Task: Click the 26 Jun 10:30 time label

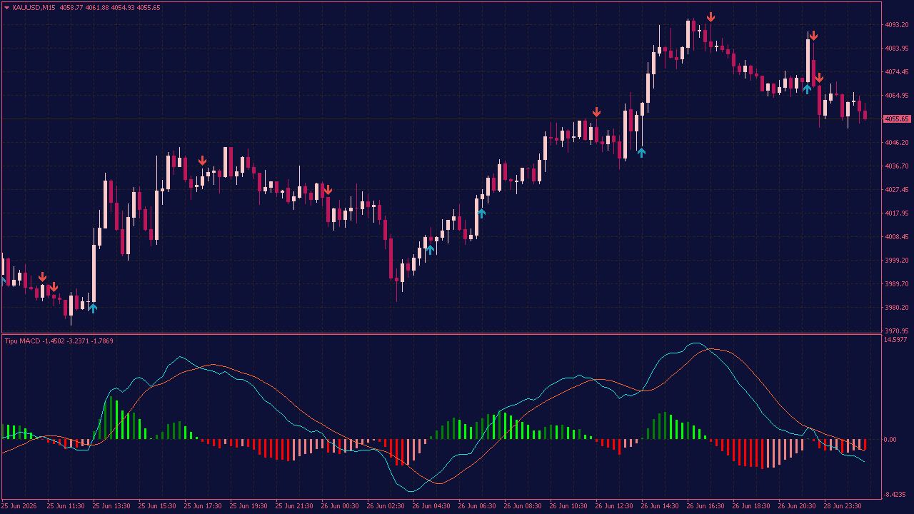Action: pos(568,506)
